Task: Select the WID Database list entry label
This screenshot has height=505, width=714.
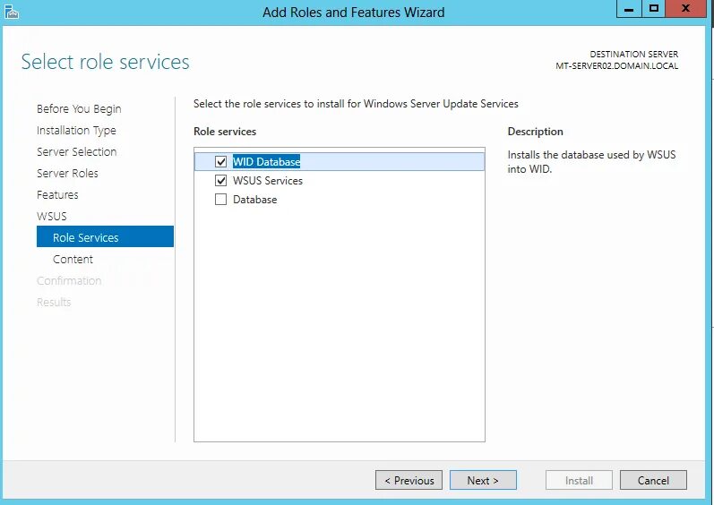Action: 266,162
